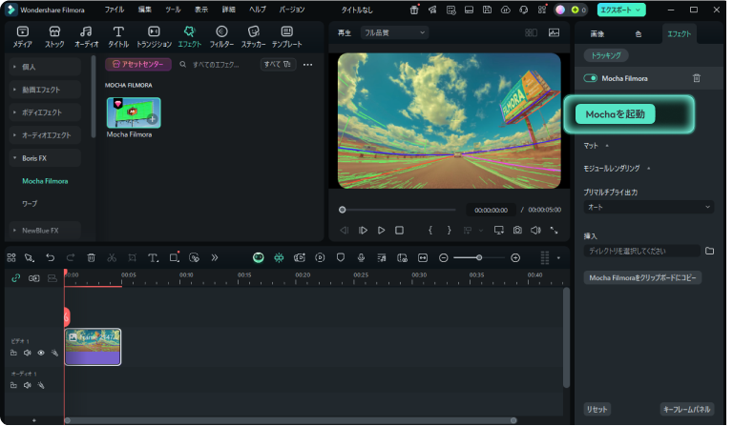The image size is (733, 426).
Task: Delete selected clip with timeline trash icon
Action: 92,258
